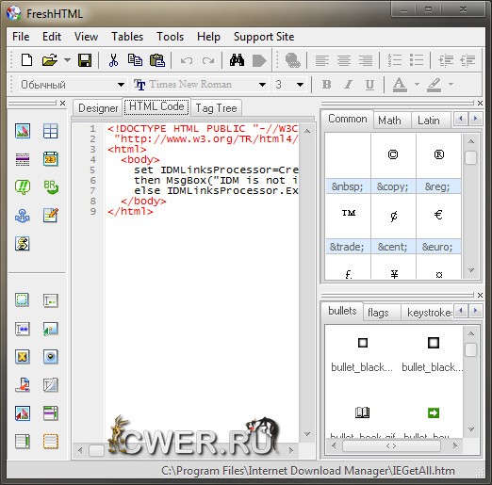Image resolution: width=492 pixels, height=485 pixels.
Task: Open the View menu
Action: click(86, 37)
